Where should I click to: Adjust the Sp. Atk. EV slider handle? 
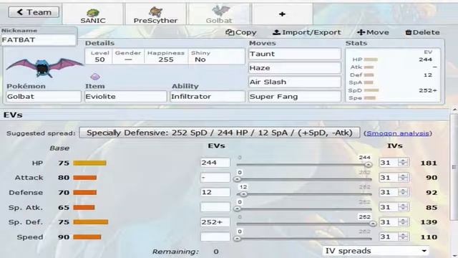pyautogui.click(x=238, y=209)
